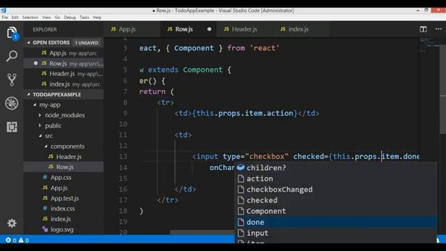Viewport: 446px width, 251px height.
Task: Collapse the src folder
Action: pos(40,136)
